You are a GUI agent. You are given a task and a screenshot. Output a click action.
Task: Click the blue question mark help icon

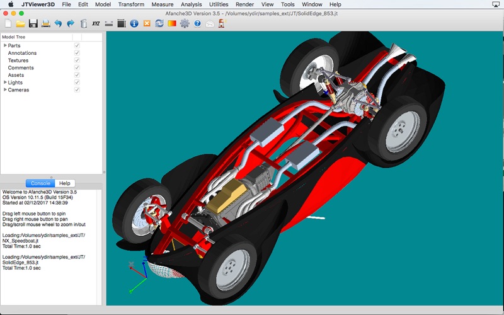[x=197, y=24]
